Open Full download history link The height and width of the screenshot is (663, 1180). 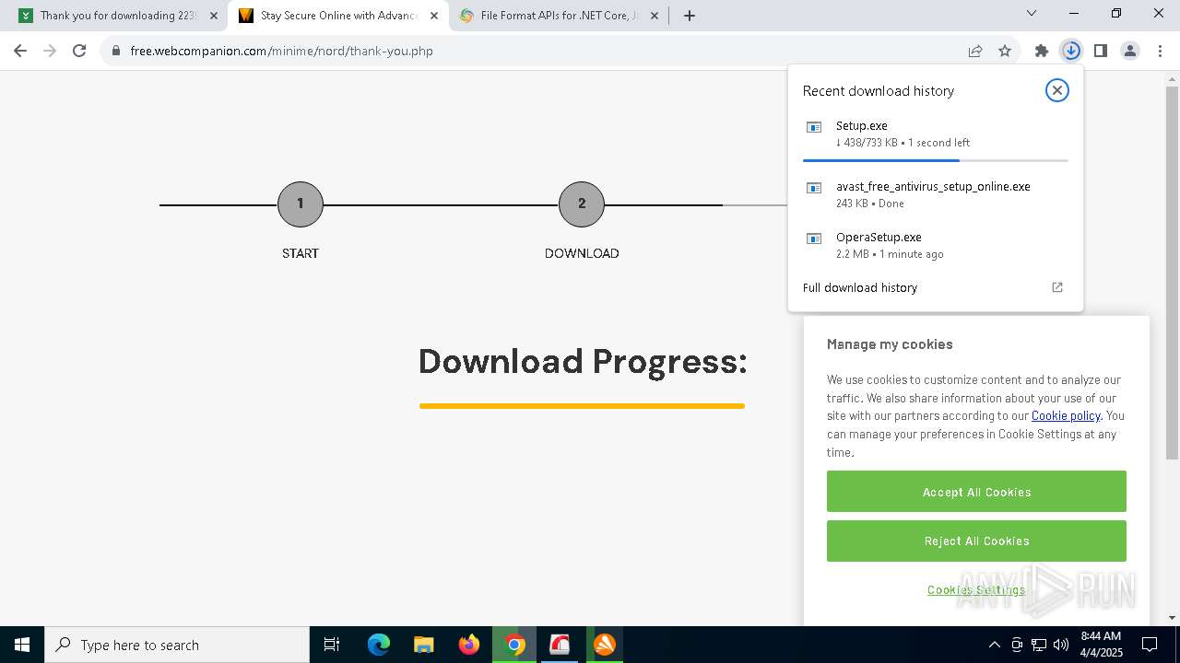(860, 287)
